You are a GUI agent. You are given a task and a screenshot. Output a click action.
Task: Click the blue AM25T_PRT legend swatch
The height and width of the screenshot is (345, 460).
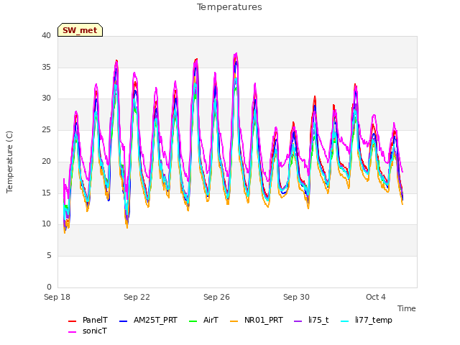[123, 321]
